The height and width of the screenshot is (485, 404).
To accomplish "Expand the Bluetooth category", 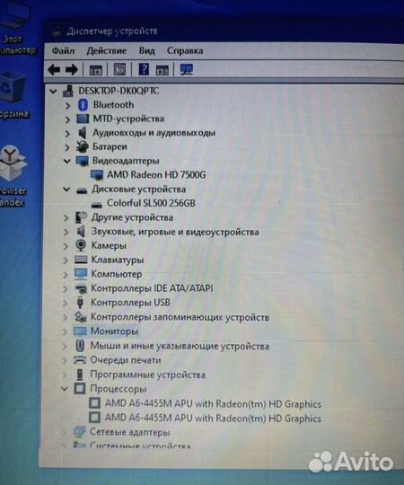I will point(67,106).
